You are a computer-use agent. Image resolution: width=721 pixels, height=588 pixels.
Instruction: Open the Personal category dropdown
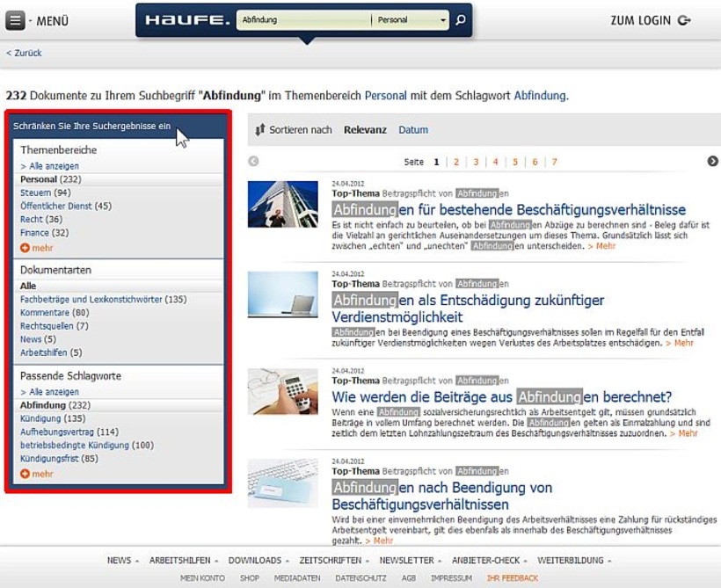coord(410,20)
